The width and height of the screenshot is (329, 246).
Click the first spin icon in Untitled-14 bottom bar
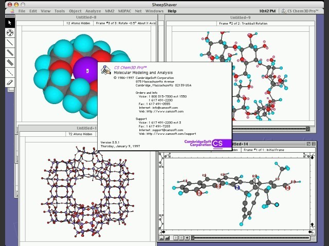point(161,238)
